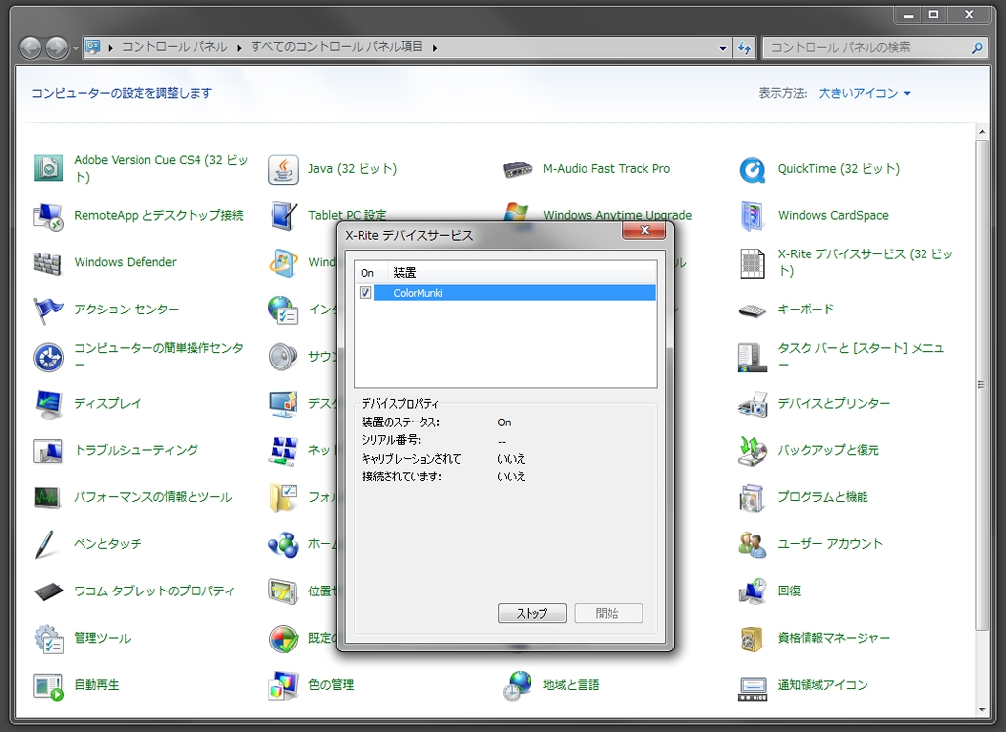Refresh the control panel view
Image resolution: width=1006 pixels, height=732 pixels.
[745, 47]
